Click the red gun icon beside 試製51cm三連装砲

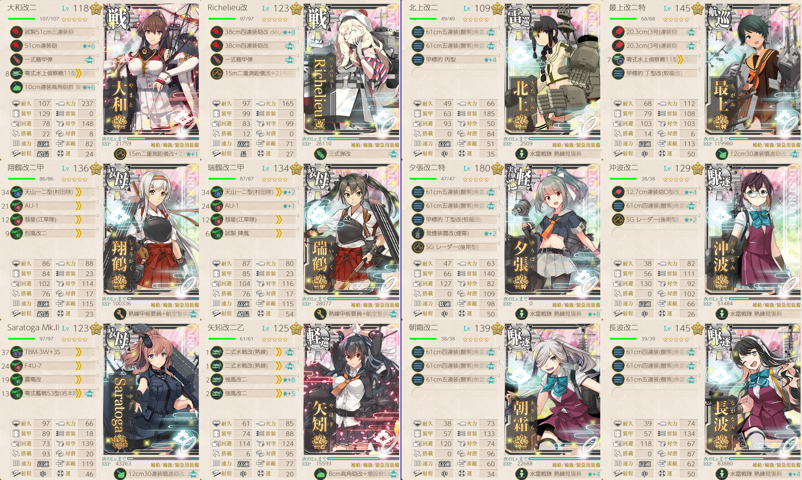pos(16,32)
